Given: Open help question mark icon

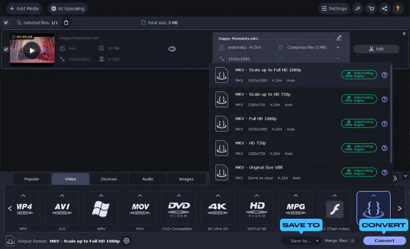Looking at the screenshot, I should [398, 9].
